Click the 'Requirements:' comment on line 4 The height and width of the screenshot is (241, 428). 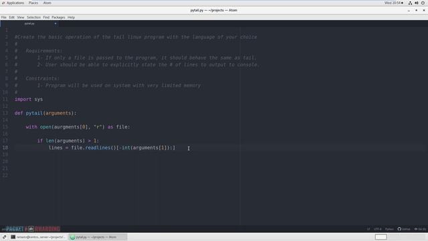pos(44,51)
